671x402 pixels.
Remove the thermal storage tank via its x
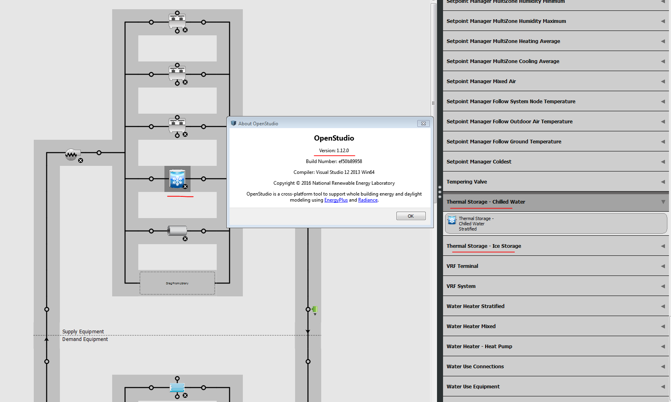(x=185, y=187)
